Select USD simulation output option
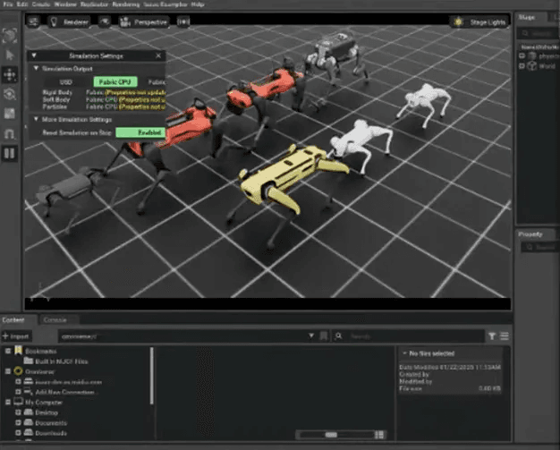The width and height of the screenshot is (560, 450). tap(65, 81)
